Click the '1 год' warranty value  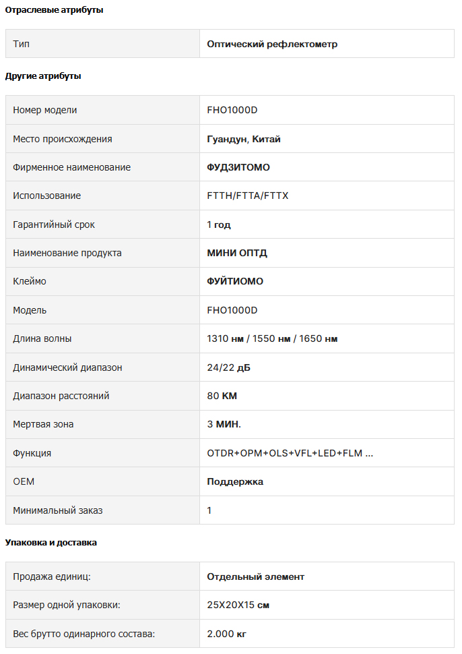[219, 225]
